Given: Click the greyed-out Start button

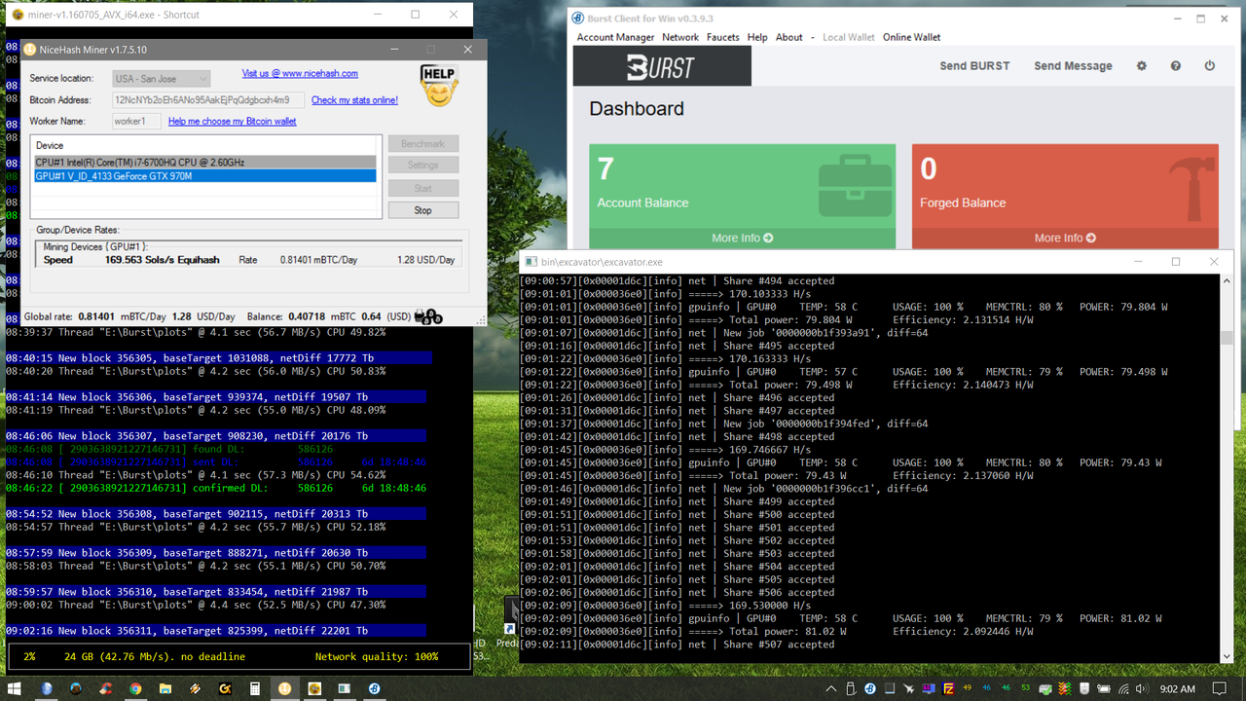Looking at the screenshot, I should click(422, 188).
